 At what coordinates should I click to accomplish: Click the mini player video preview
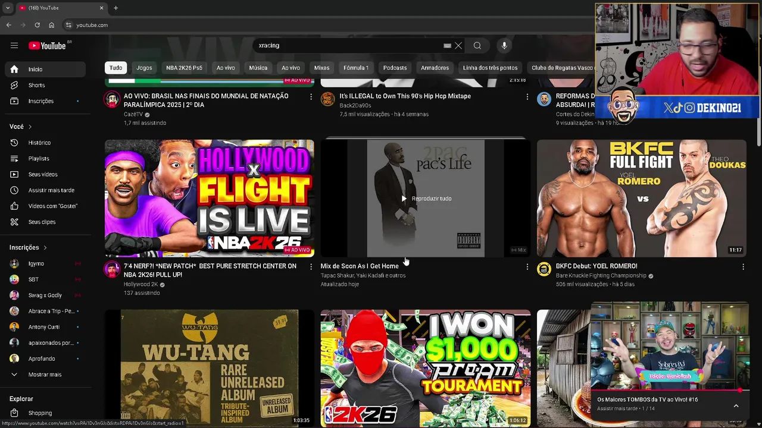click(x=670, y=346)
